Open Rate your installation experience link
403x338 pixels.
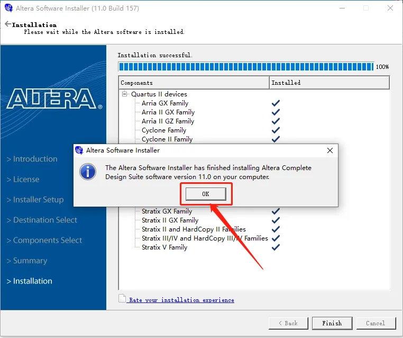(181, 300)
